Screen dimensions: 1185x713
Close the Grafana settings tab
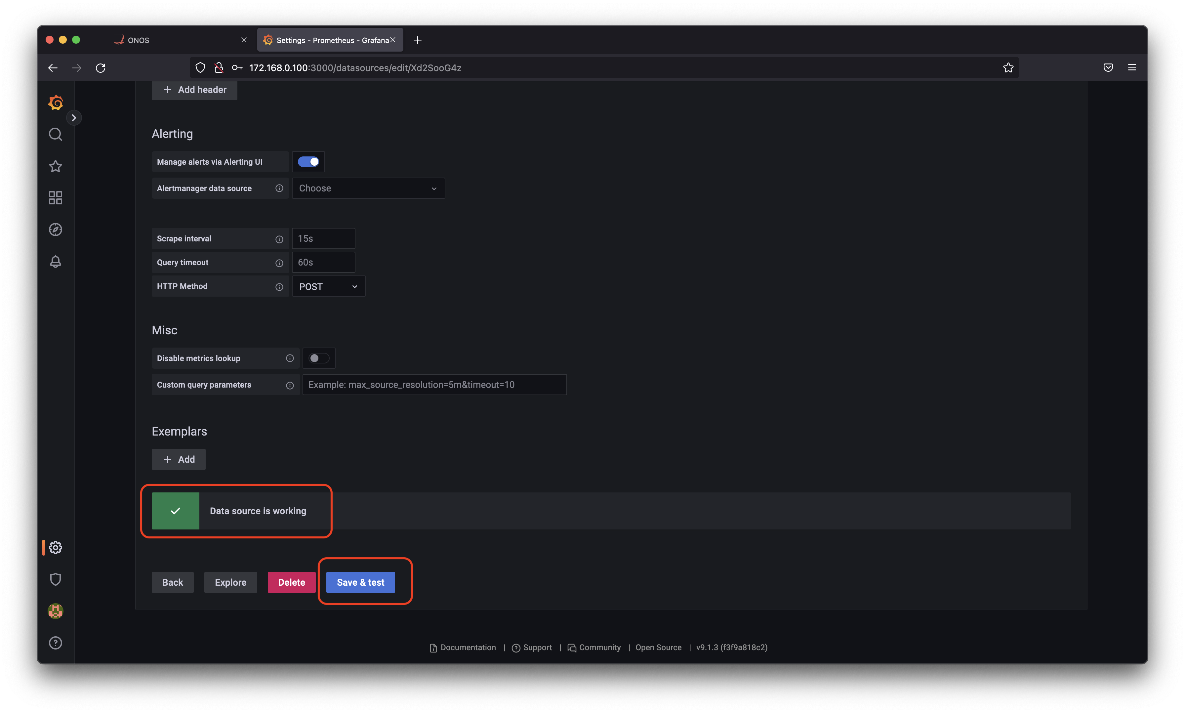coord(393,40)
